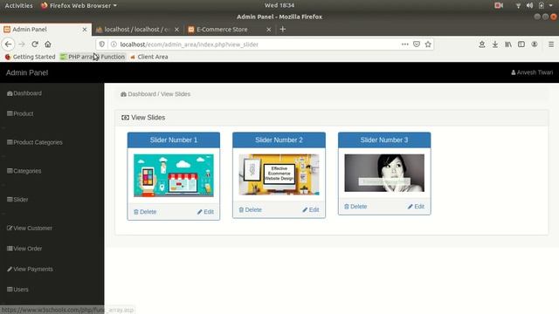The width and height of the screenshot is (559, 314).
Task: Open the Firefox hamburger menu
Action: click(551, 44)
